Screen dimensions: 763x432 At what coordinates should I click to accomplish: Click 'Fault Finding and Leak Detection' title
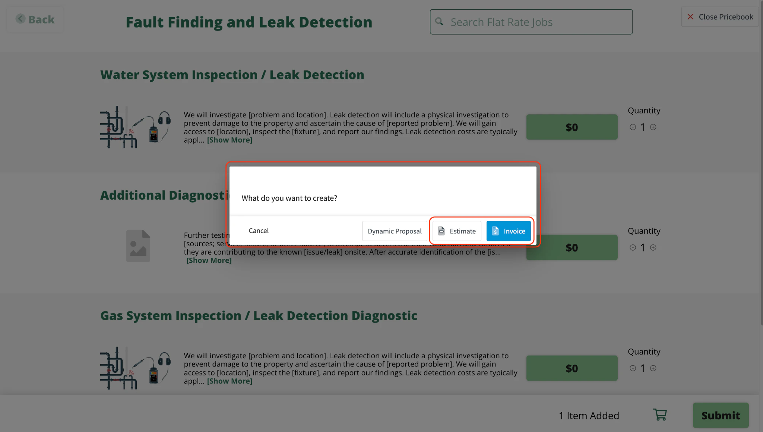pos(249,22)
